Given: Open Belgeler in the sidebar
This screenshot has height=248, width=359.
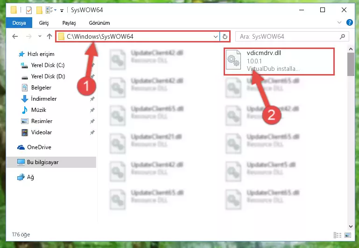Looking at the screenshot, I should coord(41,88).
